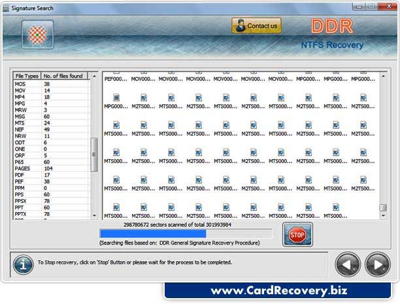Minimize the Signature Search window
Image resolution: width=400 pixels, height=304 pixels.
[x=359, y=7]
